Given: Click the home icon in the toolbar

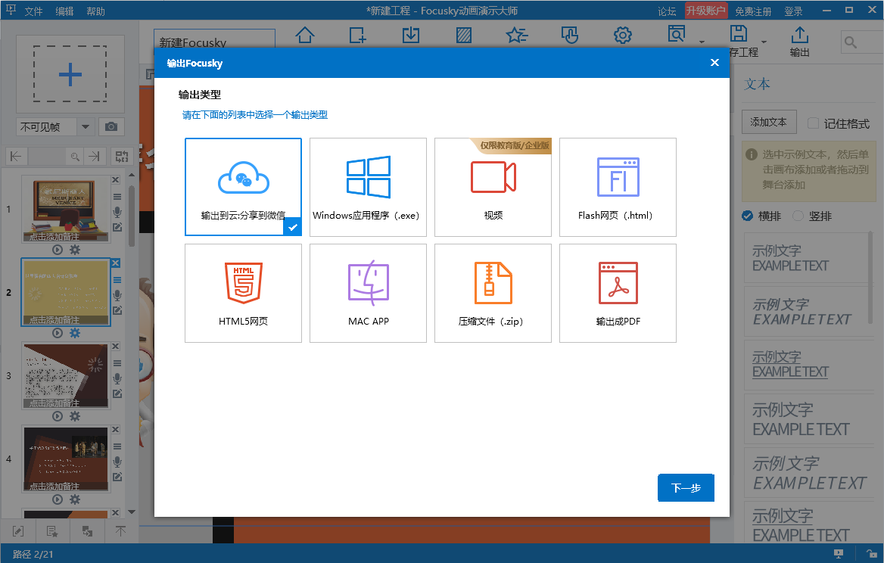Looking at the screenshot, I should click(x=305, y=35).
